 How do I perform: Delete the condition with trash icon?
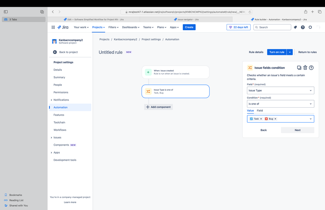305,68
